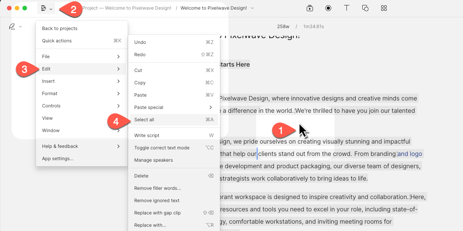Image resolution: width=463 pixels, height=231 pixels.
Task: Select Cut from the Edit submenu
Action: 174,70
